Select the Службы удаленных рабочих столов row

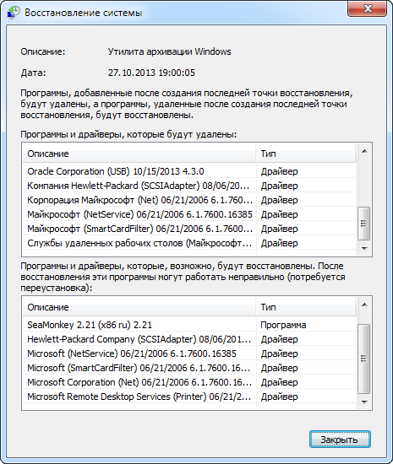[189, 243]
